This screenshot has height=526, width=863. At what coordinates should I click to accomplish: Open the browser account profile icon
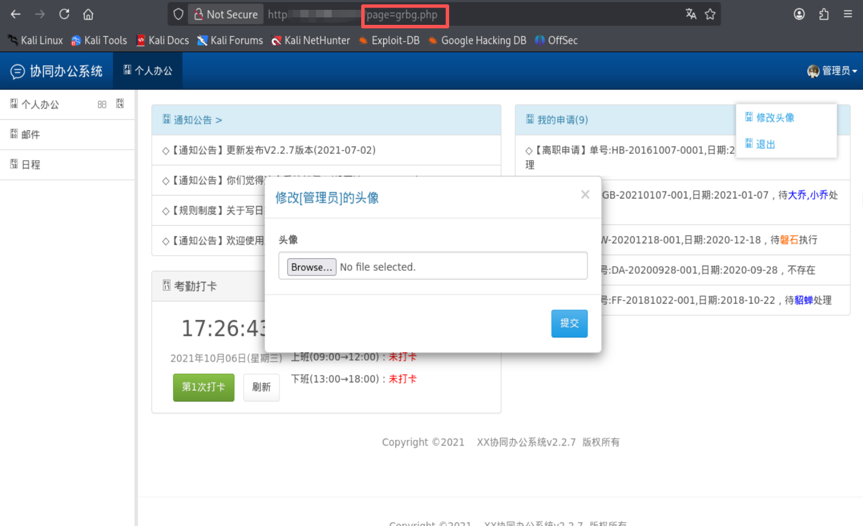click(x=799, y=14)
